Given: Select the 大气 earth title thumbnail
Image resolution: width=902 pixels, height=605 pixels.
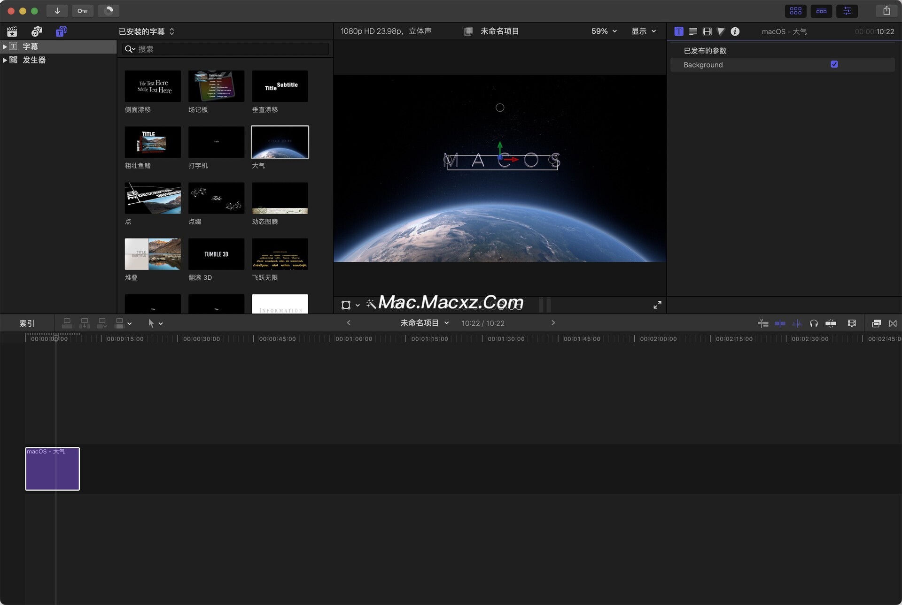Looking at the screenshot, I should pyautogui.click(x=280, y=142).
